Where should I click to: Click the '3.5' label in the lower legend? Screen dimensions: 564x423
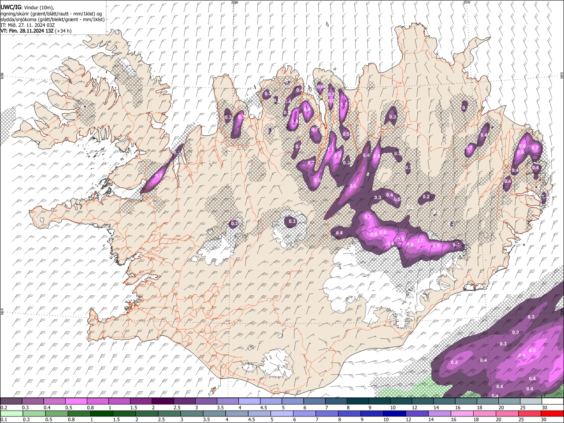click(x=206, y=419)
